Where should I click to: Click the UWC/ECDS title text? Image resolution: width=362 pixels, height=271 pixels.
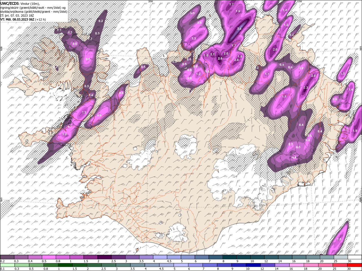[10, 3]
